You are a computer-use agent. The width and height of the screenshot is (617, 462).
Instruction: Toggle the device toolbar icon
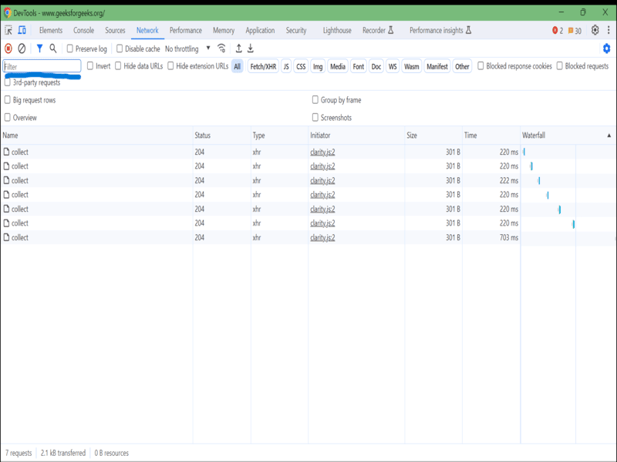coord(22,30)
